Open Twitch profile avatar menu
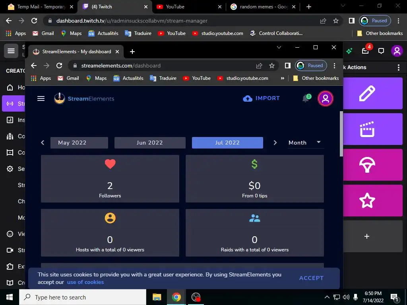 click(x=397, y=50)
